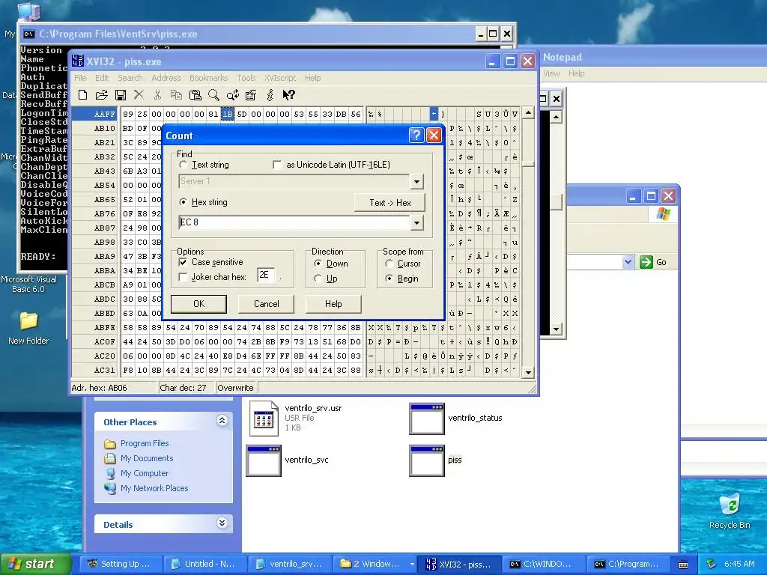Image resolution: width=767 pixels, height=575 pixels.
Task: Click the Copy icon in XVI32 toolbar
Action: click(176, 95)
